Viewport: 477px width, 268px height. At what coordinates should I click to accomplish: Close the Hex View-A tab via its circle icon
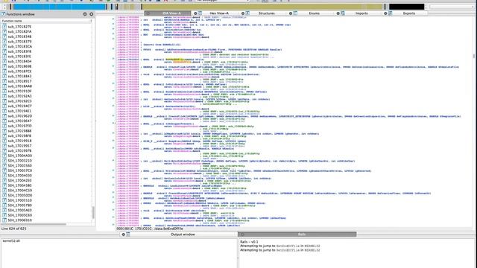[195, 13]
